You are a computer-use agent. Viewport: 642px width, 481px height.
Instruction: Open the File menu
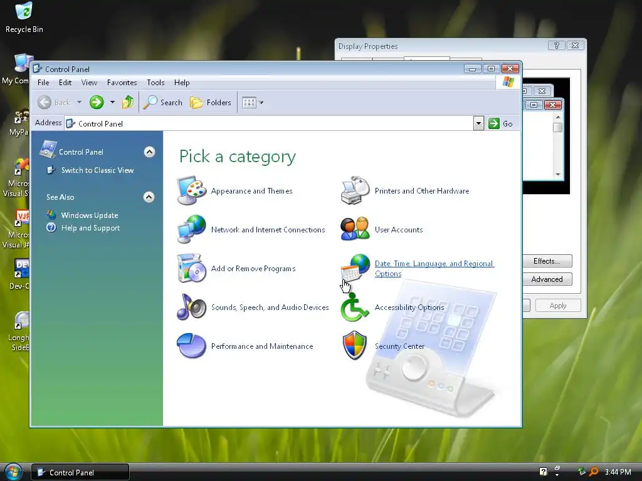tap(43, 83)
